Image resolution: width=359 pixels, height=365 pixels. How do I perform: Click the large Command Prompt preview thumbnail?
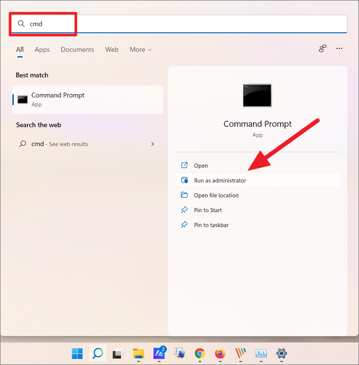tap(257, 95)
